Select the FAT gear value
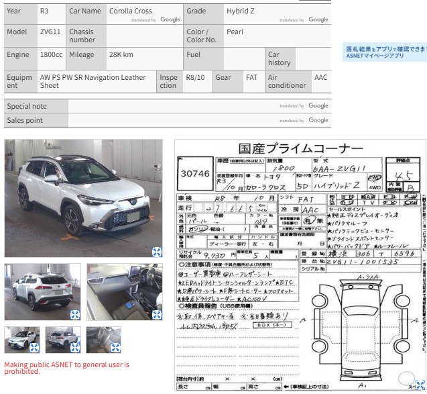 point(251,77)
